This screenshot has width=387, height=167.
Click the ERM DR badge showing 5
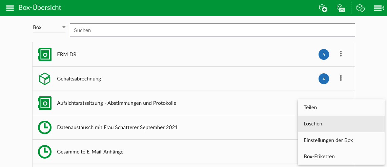click(324, 54)
